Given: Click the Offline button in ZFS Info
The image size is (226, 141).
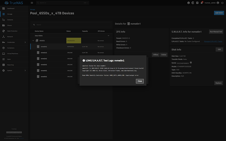Looking at the screenshot, I should point(156,55).
